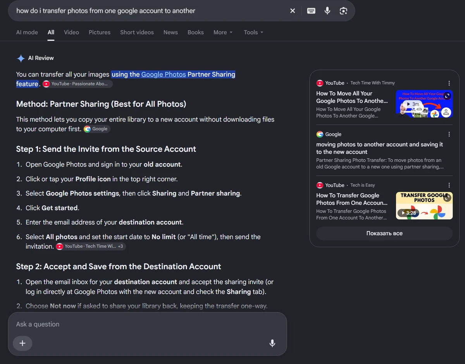Open 'moving photos to another account' Google result
The width and height of the screenshot is (465, 364).
pos(379,148)
